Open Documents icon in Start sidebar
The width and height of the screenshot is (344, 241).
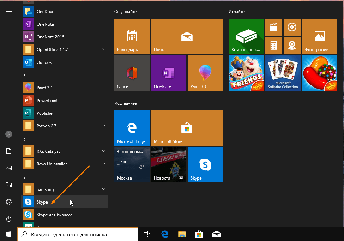tap(9, 151)
